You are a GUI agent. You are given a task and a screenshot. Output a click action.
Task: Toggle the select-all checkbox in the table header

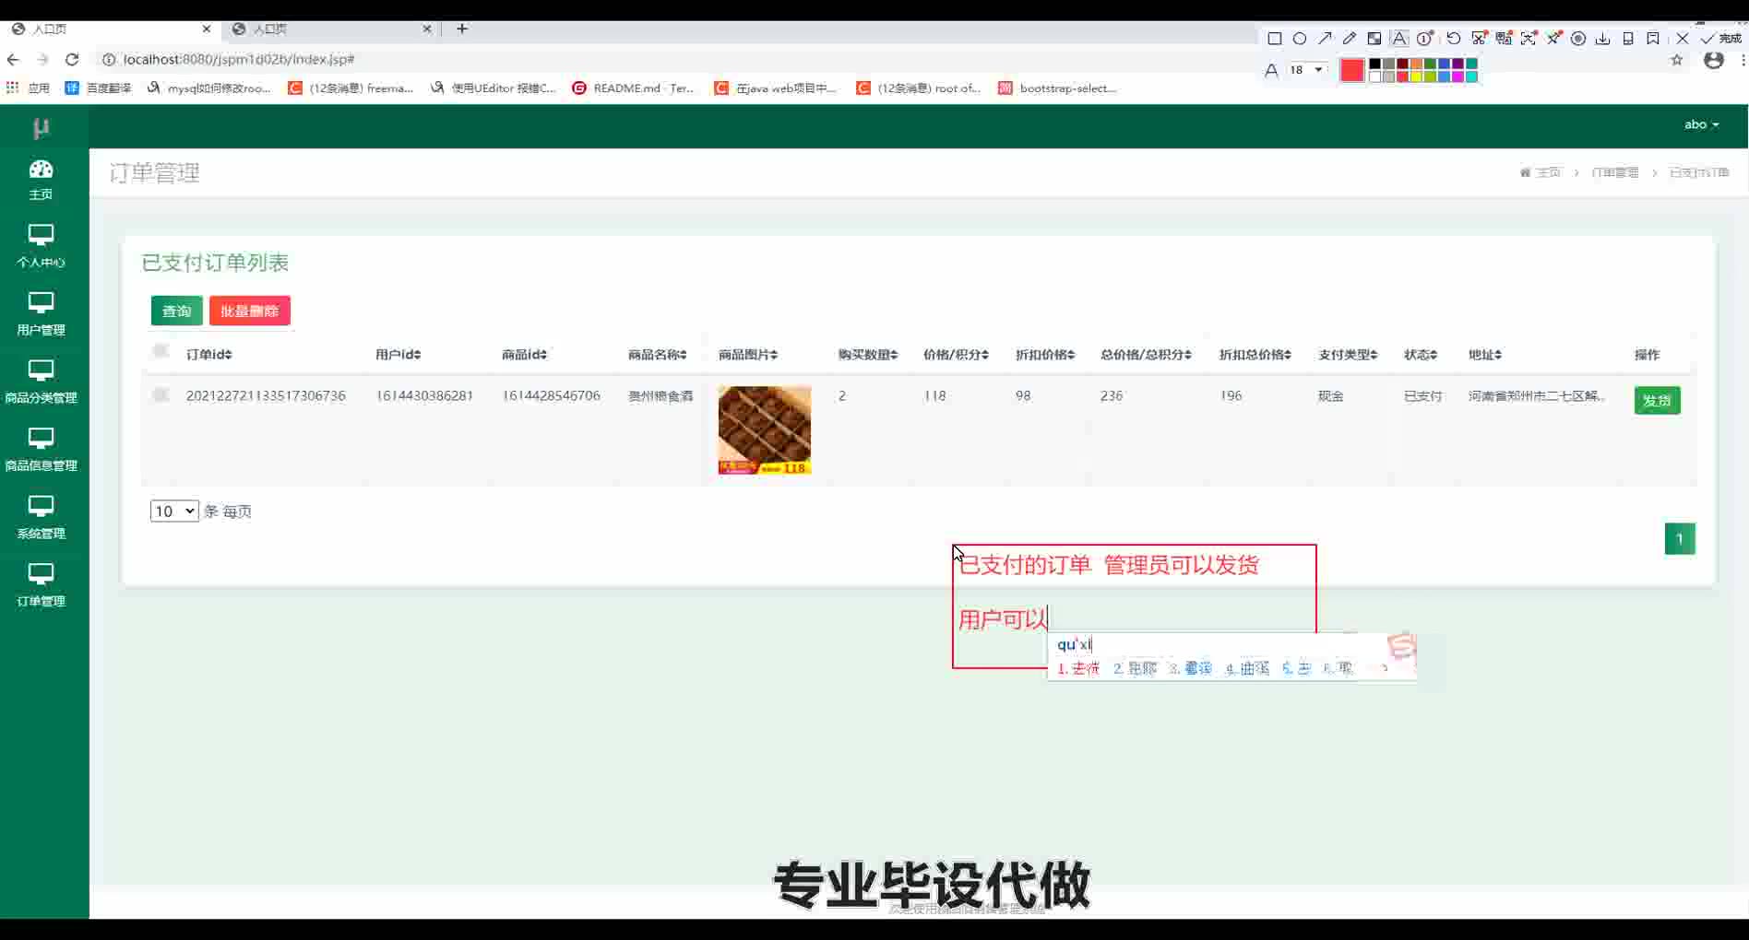point(161,351)
